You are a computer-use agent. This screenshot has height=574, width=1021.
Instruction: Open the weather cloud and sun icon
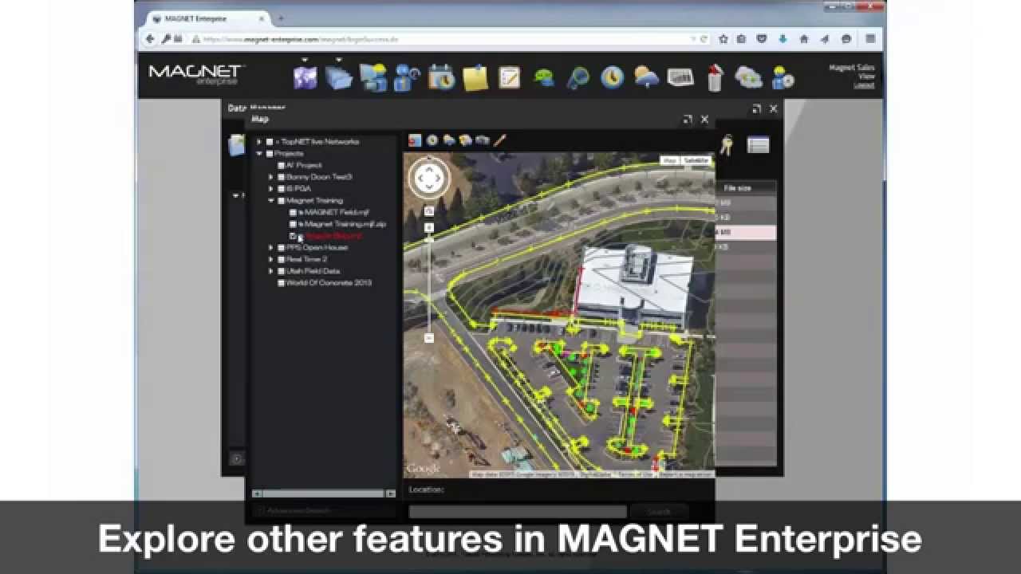pyautogui.click(x=646, y=77)
